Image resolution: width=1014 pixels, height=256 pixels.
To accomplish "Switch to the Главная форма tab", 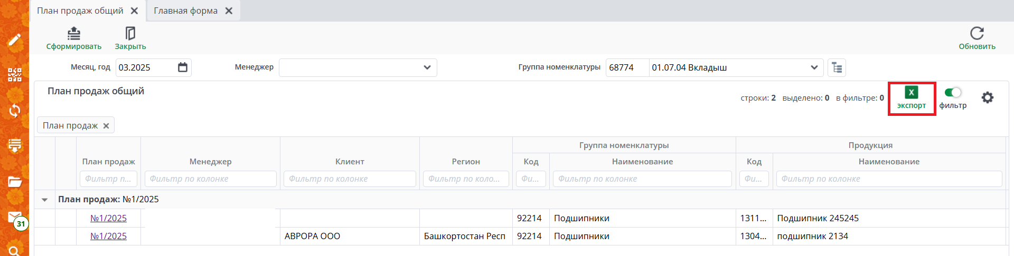I will point(185,11).
